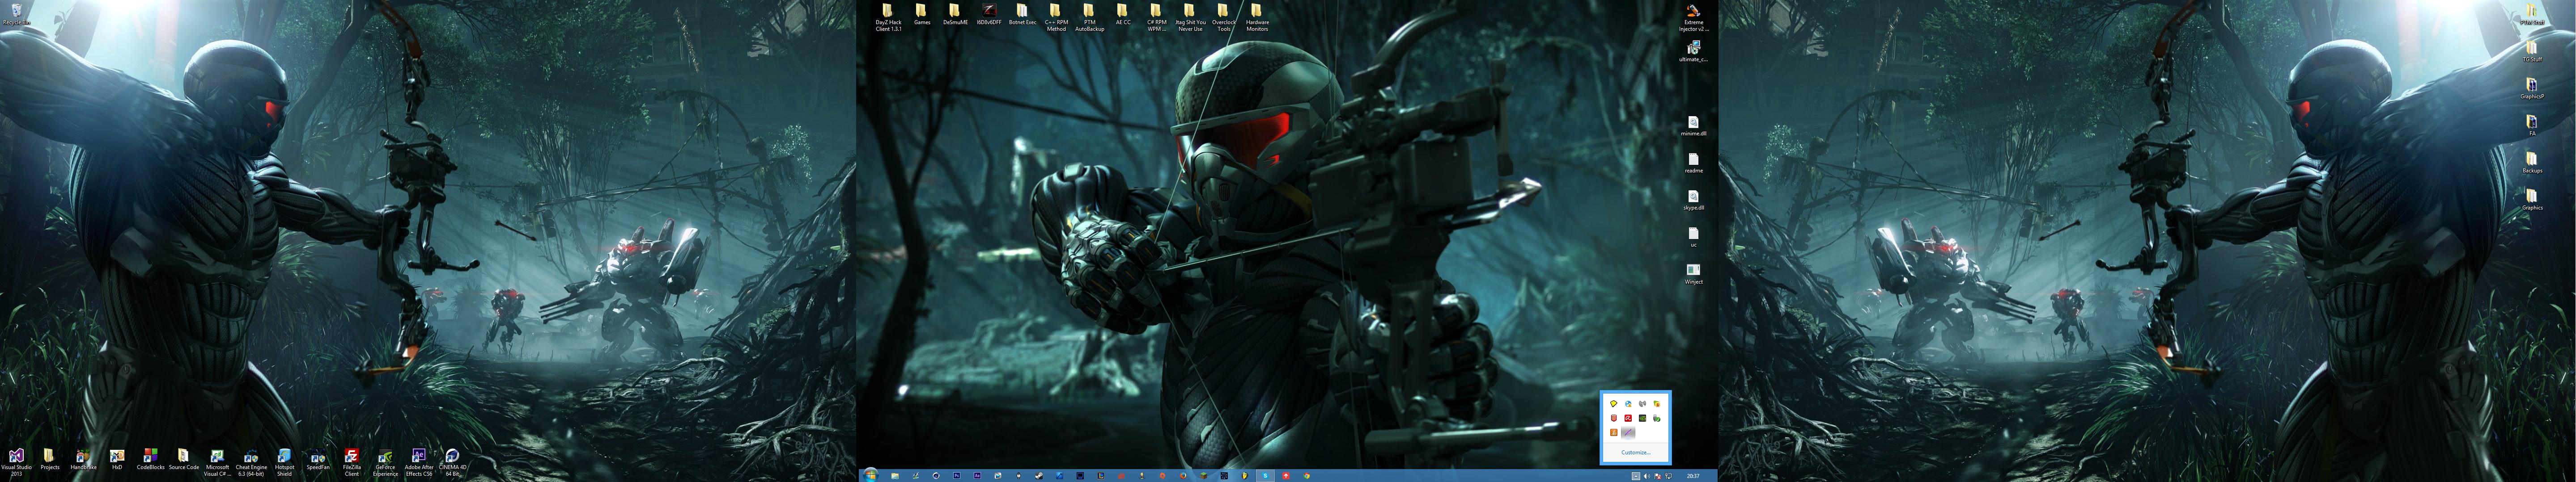Open Visual Studio 2013 desktop shortcut
This screenshot has height=482, width=2576.
click(16, 462)
